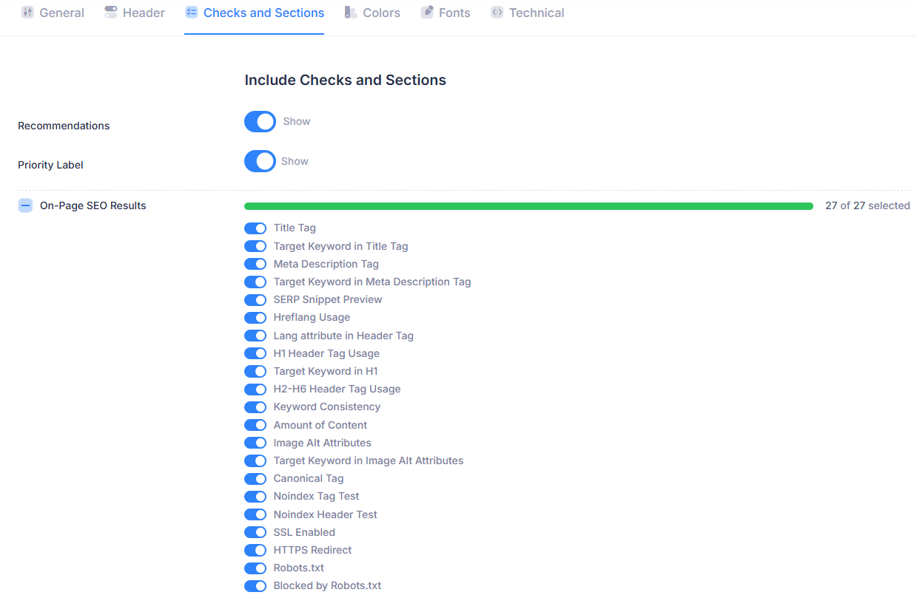Switch off the Hreflang Usage check
917x595 pixels.
pos(255,318)
